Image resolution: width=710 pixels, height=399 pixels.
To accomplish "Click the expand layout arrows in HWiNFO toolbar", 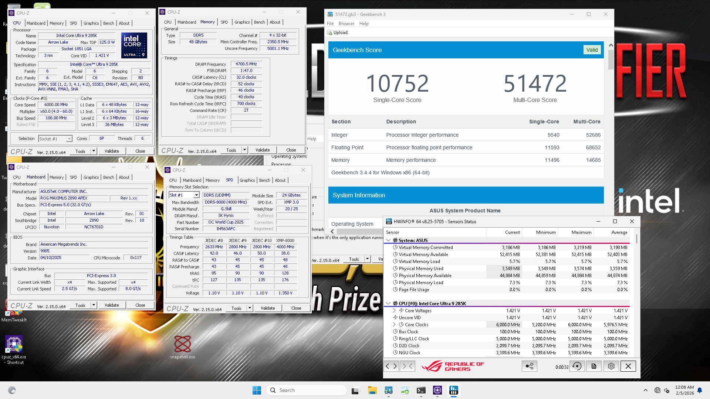I will pos(391,366).
